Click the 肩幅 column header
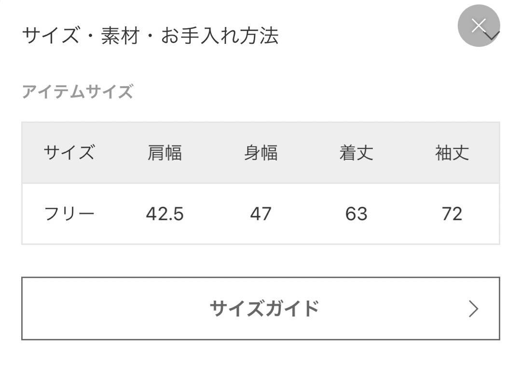 165,153
